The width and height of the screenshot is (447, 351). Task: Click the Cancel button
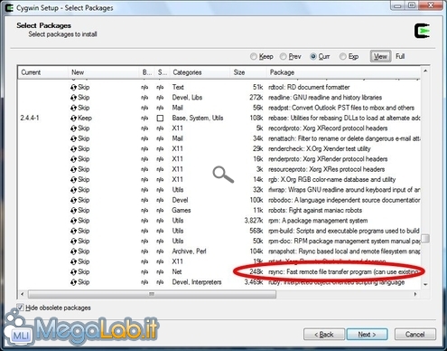click(x=414, y=335)
